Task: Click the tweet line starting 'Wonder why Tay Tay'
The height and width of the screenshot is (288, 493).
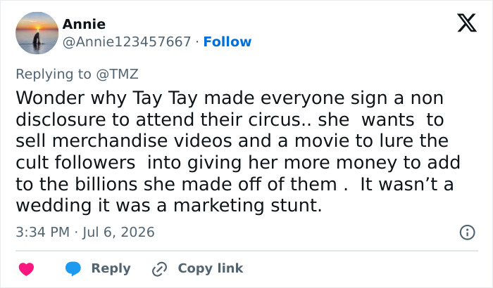Action: [230, 98]
